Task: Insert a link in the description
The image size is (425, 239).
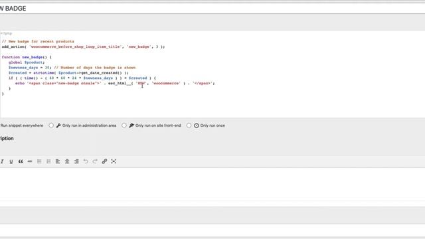Action: point(104,161)
